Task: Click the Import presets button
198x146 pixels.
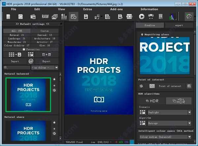Action: click(15, 61)
